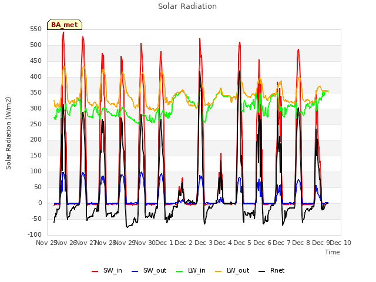Click the Rnet legend entry
376x282 pixels.
point(271,270)
